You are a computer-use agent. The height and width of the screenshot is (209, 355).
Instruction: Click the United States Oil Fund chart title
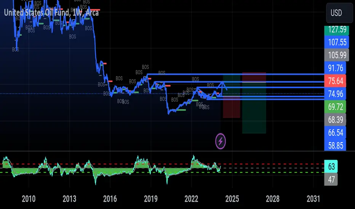[x=51, y=13]
